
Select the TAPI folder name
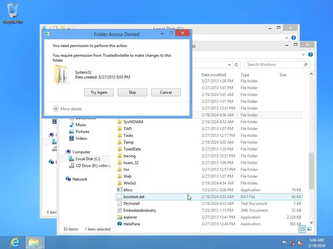[127, 128]
